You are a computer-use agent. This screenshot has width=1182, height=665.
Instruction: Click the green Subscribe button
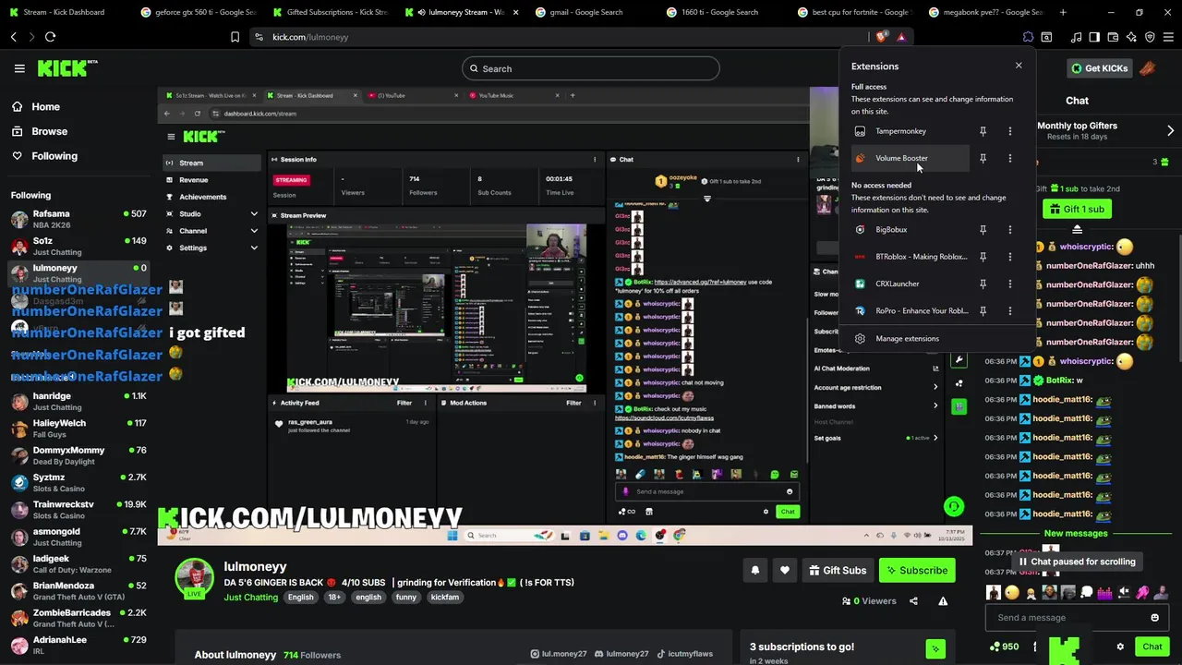coord(917,571)
